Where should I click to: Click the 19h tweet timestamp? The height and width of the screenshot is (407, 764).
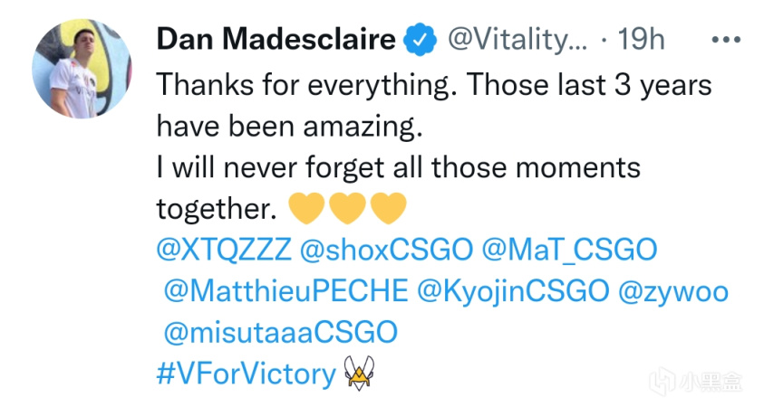point(641,40)
